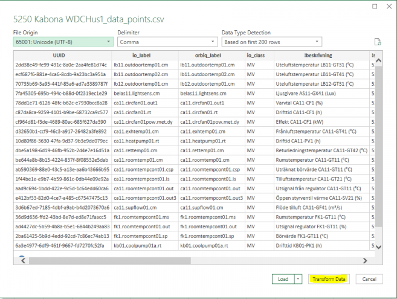Click cell ecf687f6-881e-4ca6-8cdb-9a23bc3a951a

pos(62,74)
